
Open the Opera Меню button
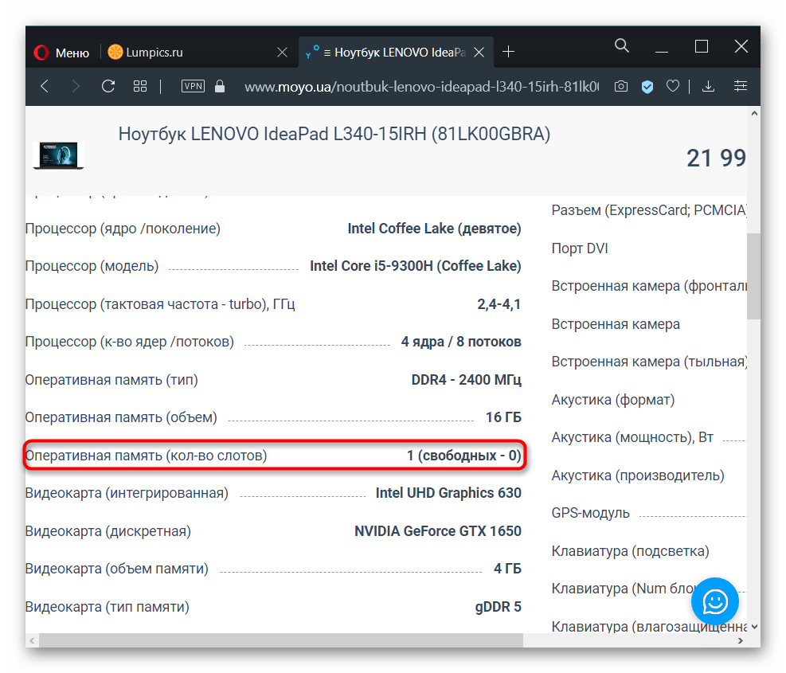[x=61, y=53]
